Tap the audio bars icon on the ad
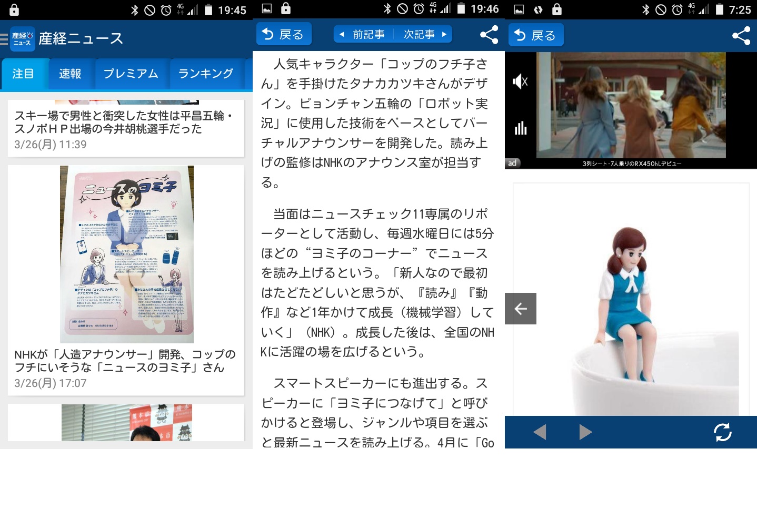The width and height of the screenshot is (757, 510). click(x=521, y=128)
